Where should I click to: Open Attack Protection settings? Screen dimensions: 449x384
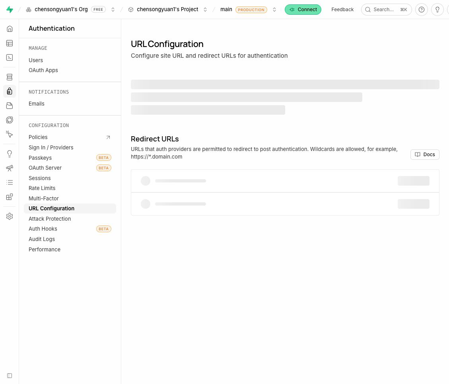pyautogui.click(x=50, y=219)
